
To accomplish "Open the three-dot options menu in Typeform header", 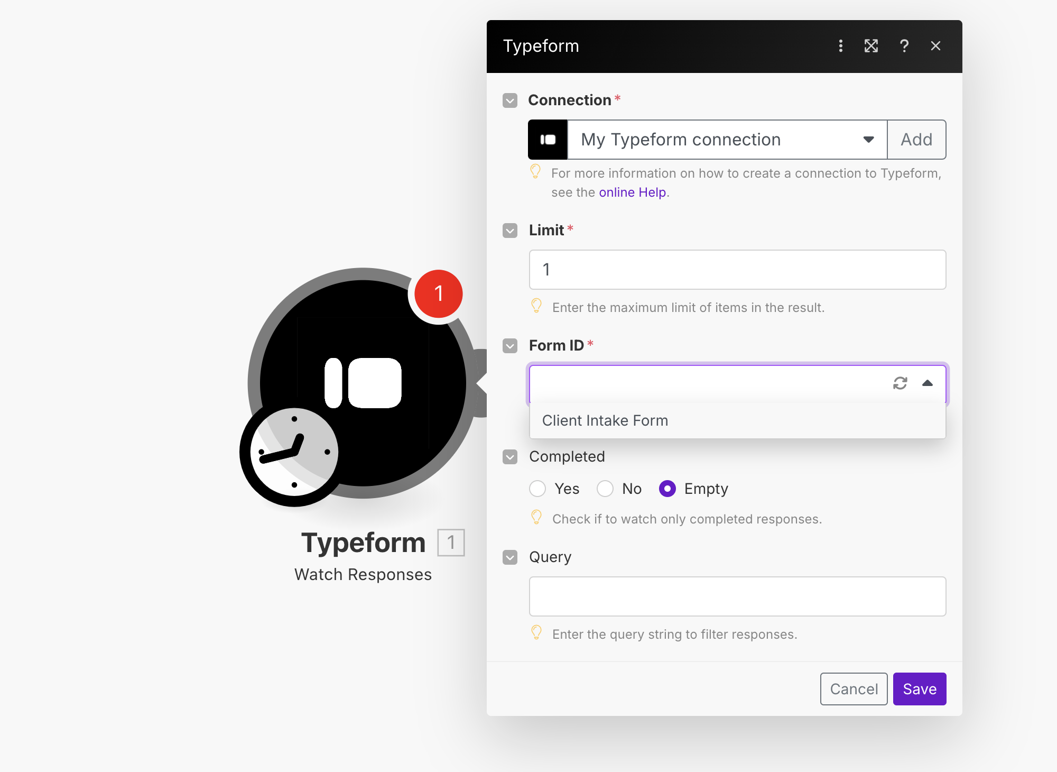I will click(840, 46).
